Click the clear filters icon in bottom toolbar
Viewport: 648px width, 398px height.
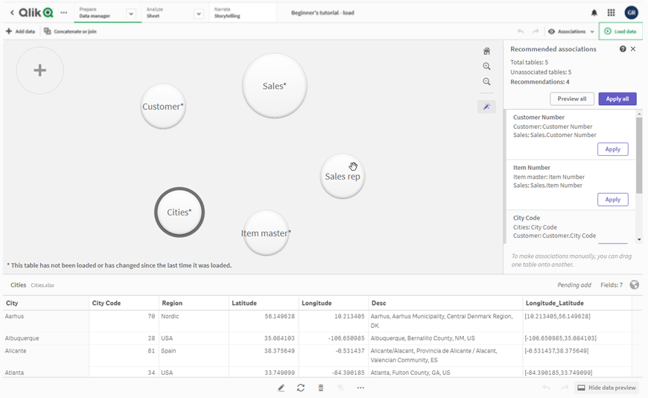pos(340,388)
